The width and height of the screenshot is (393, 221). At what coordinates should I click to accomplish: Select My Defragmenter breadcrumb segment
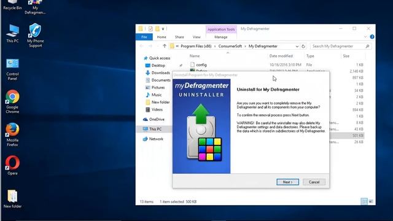[x=263, y=46]
